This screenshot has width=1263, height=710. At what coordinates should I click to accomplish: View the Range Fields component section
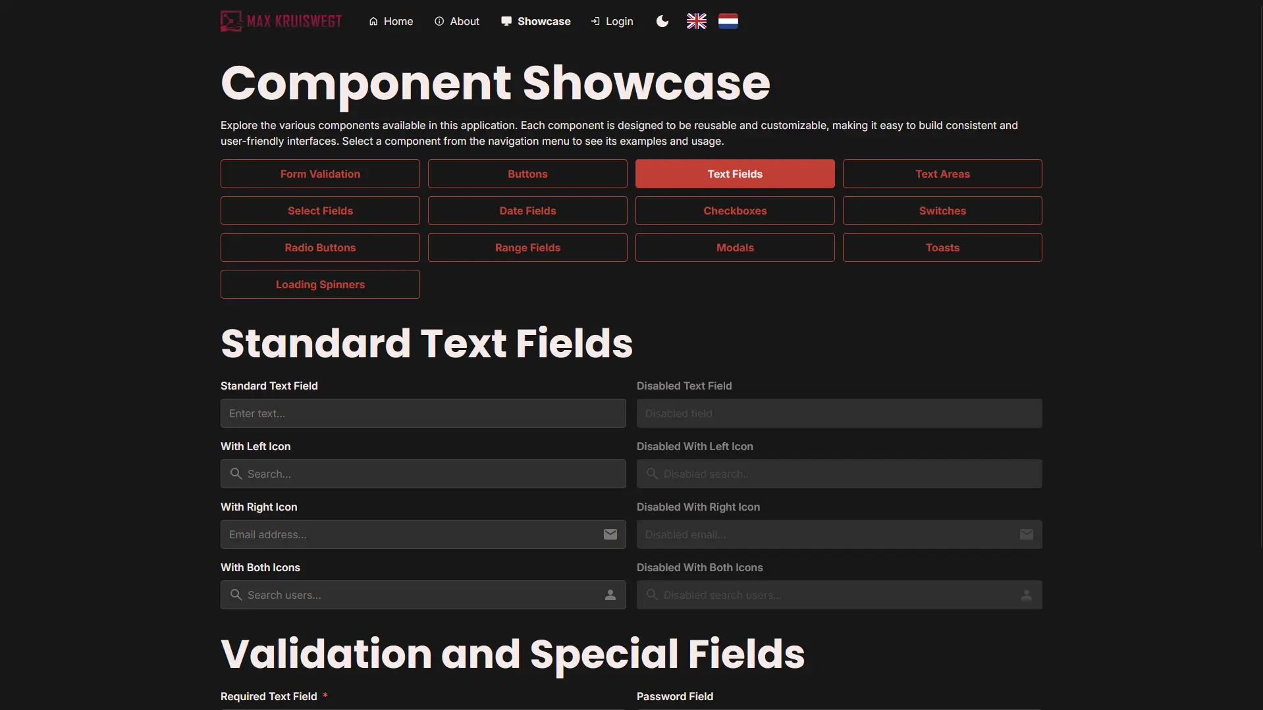pos(527,247)
